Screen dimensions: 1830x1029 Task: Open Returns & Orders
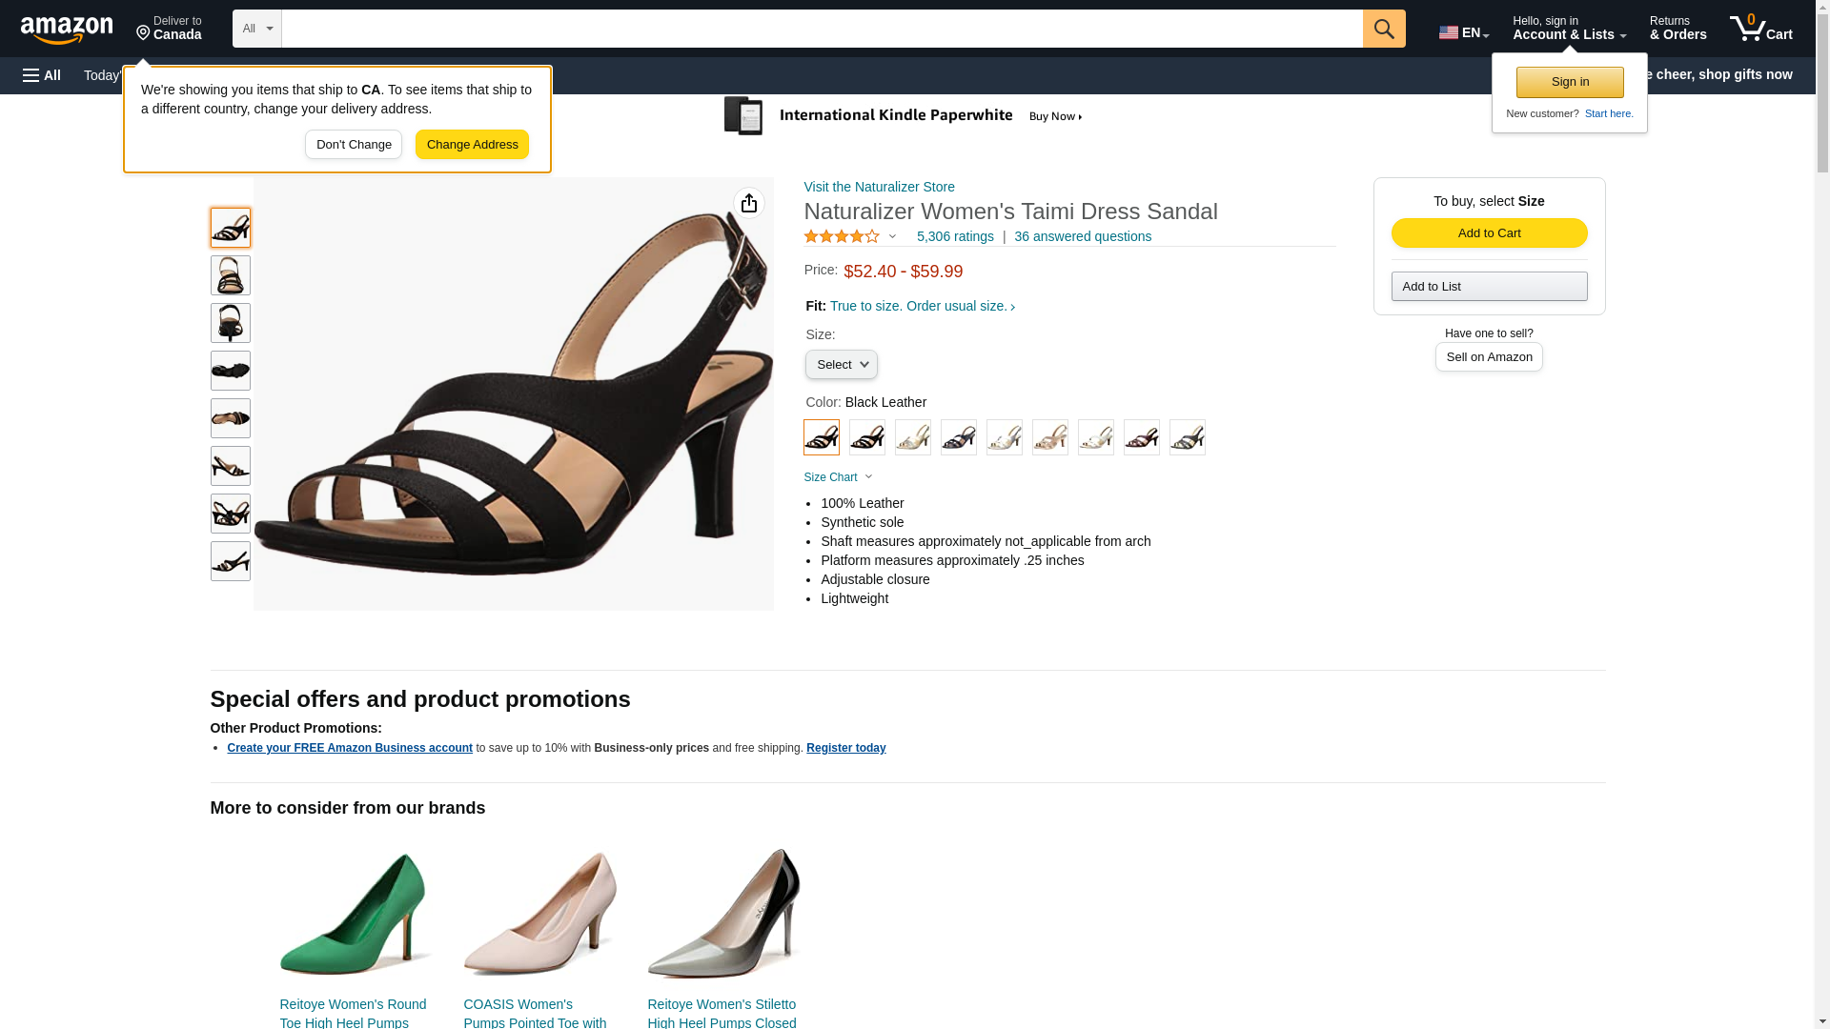tap(1677, 29)
